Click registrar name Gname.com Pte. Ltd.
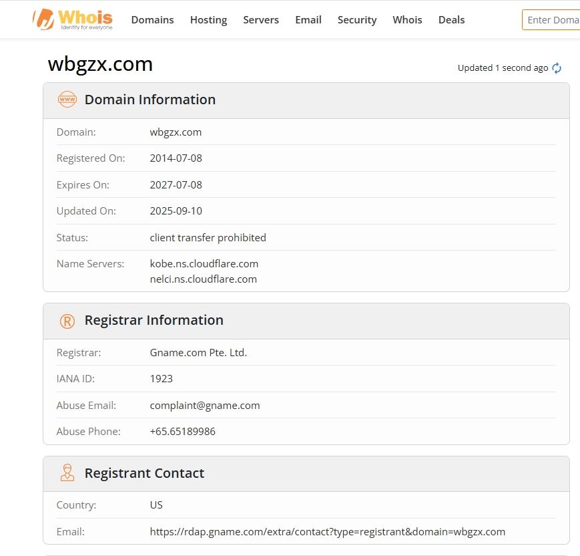Screen dimensions: 580x556 [198, 353]
